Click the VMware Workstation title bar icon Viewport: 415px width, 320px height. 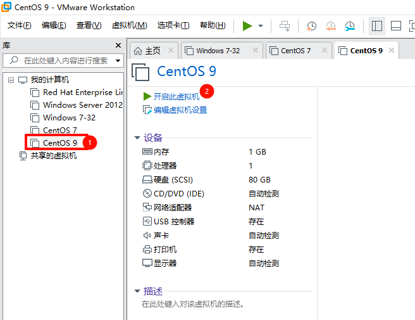(x=6, y=7)
